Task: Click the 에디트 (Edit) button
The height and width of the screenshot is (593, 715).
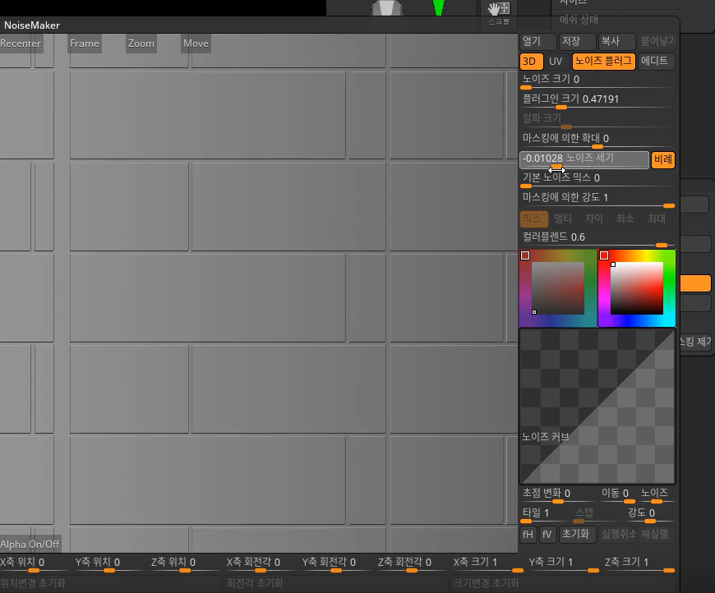Action: pos(656,61)
